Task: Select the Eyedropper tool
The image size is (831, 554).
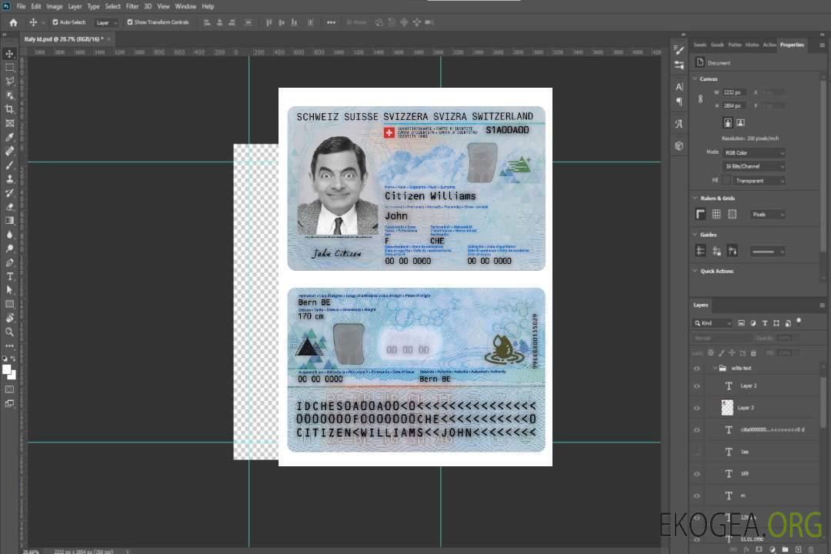Action: (10, 137)
